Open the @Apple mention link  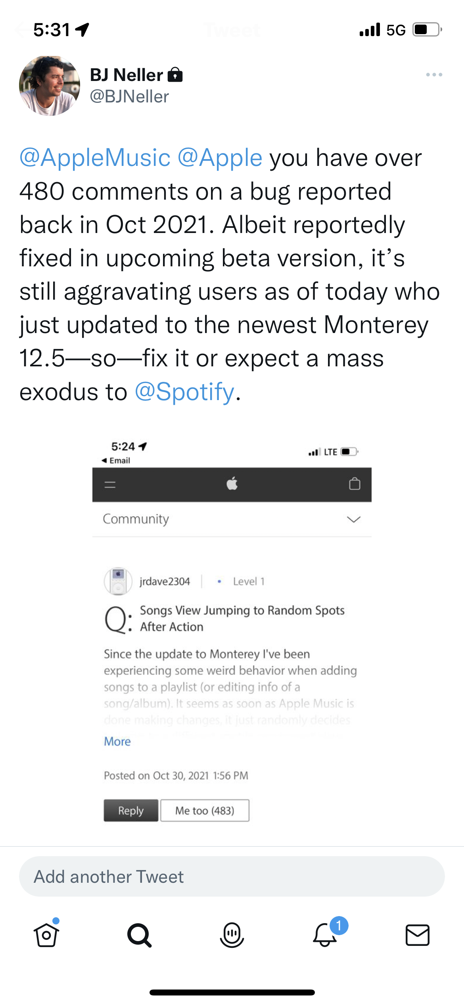[x=220, y=158]
